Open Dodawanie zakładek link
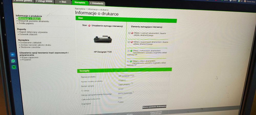The image size is (256, 115). pos(31,42)
